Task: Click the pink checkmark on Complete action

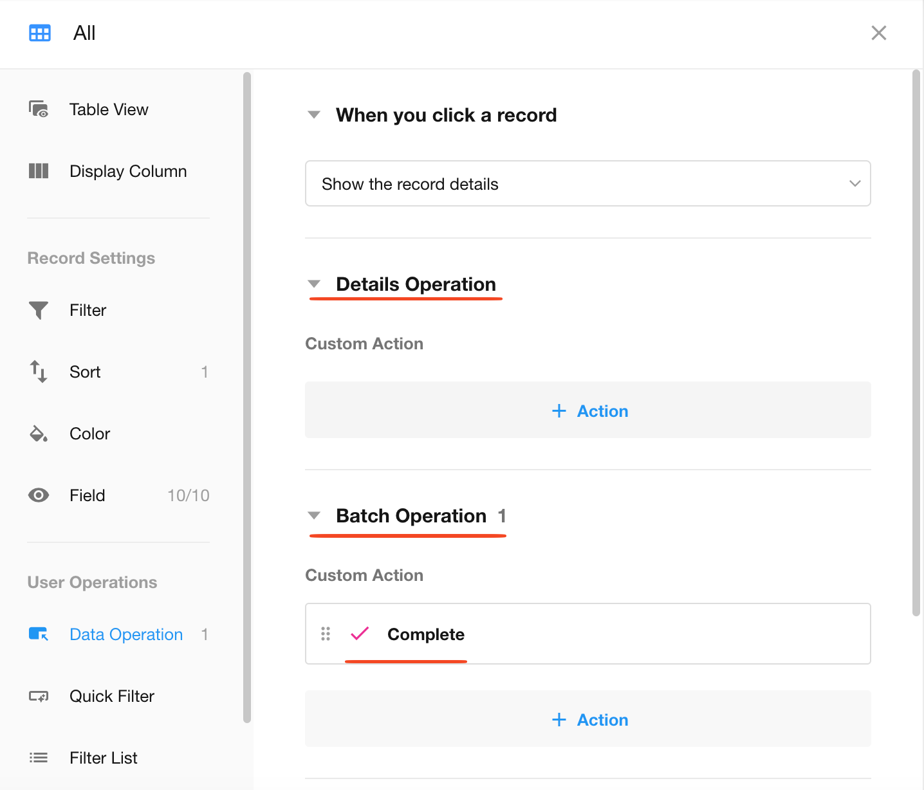Action: coord(360,634)
